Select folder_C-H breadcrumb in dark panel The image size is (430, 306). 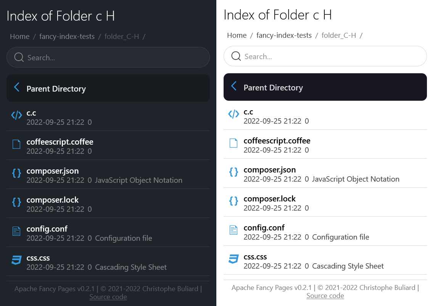coord(122,37)
